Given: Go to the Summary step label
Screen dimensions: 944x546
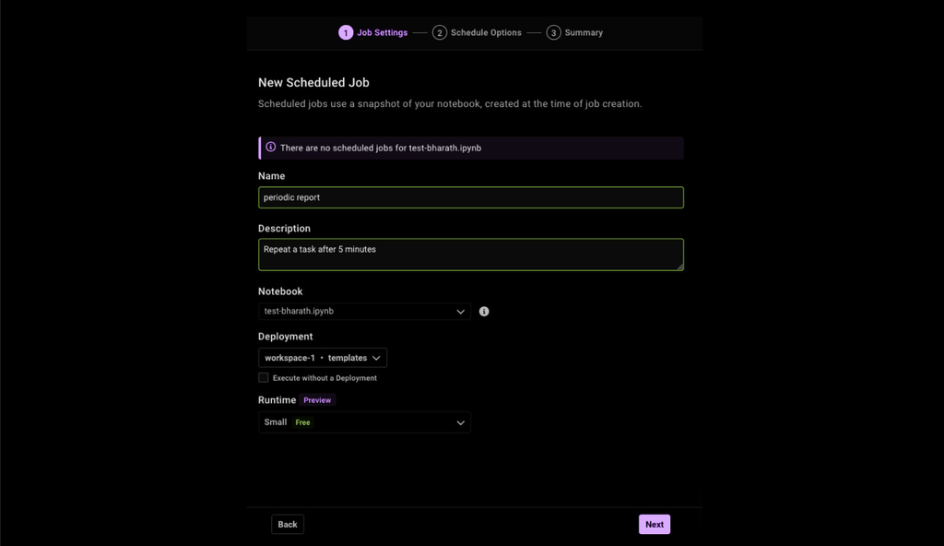Looking at the screenshot, I should (584, 32).
